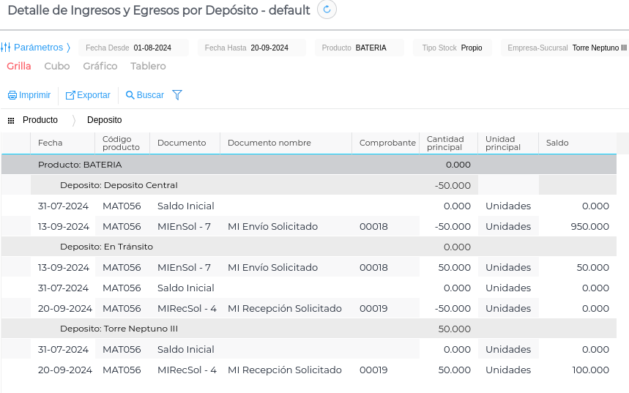629x393 pixels.
Task: Collapse the Deposito Central group row
Action: tap(119, 185)
